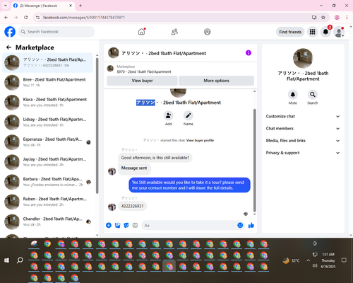Viewport: 353px width, 283px height.
Task: Click the conversation list scrollbar
Action: [x=97, y=125]
